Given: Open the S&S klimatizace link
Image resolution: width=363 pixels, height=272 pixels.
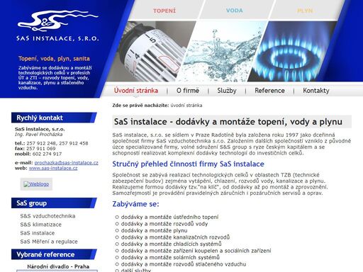Looking at the screenshot, I should click(40, 225).
